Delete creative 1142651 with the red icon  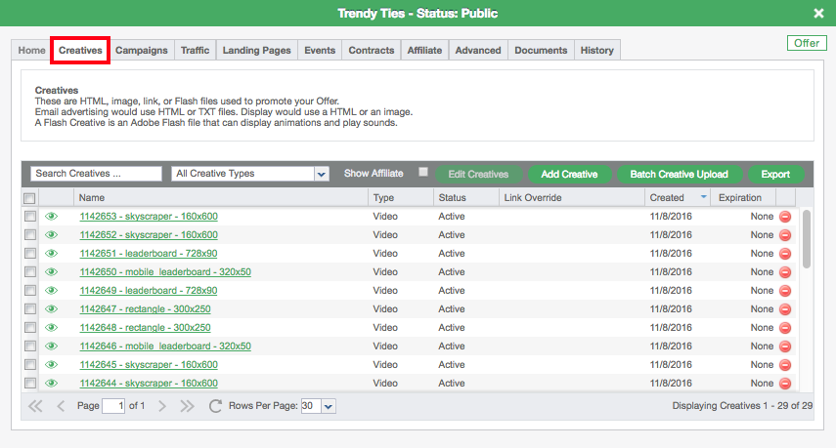coord(785,254)
